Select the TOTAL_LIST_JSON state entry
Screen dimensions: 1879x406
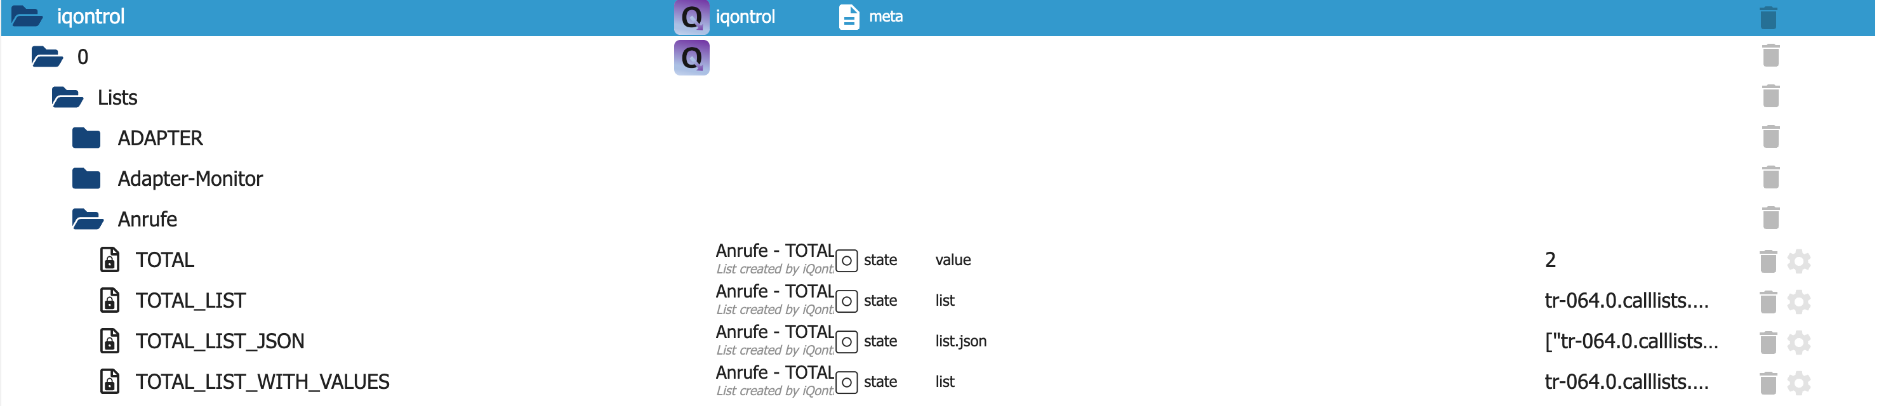[x=221, y=342]
